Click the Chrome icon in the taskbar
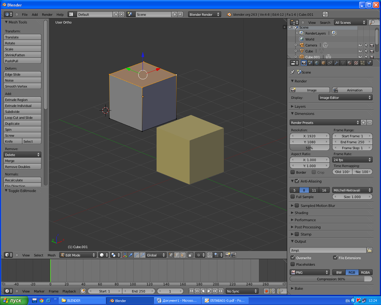 [x=41, y=301]
